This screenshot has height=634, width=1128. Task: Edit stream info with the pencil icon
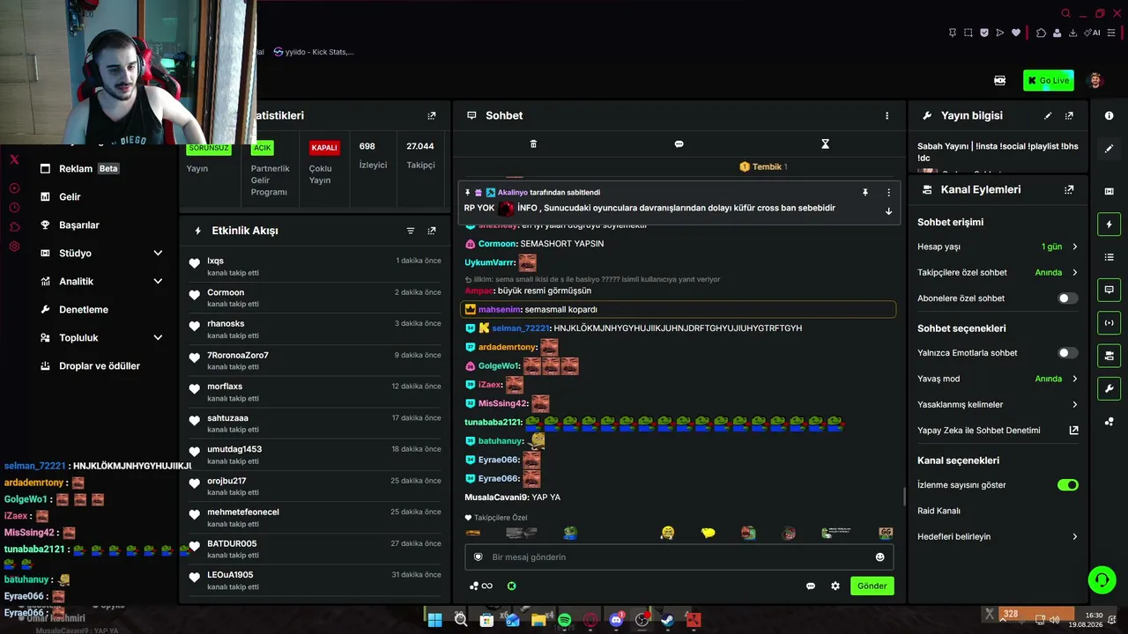pos(1048,115)
